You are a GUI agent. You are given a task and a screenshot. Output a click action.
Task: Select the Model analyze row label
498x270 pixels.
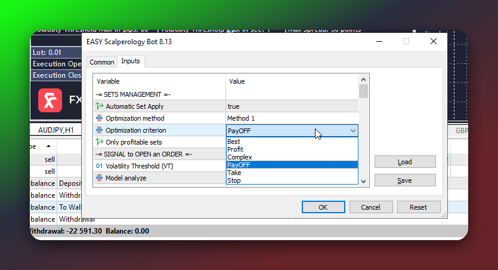pyautogui.click(x=126, y=178)
